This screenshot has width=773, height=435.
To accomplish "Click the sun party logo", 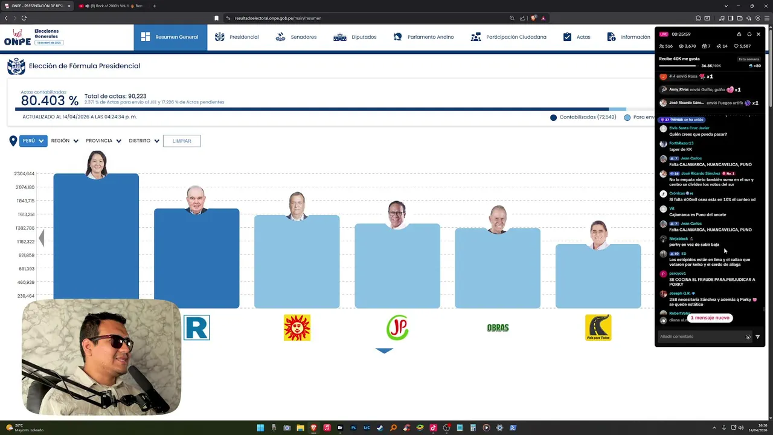I will [297, 327].
